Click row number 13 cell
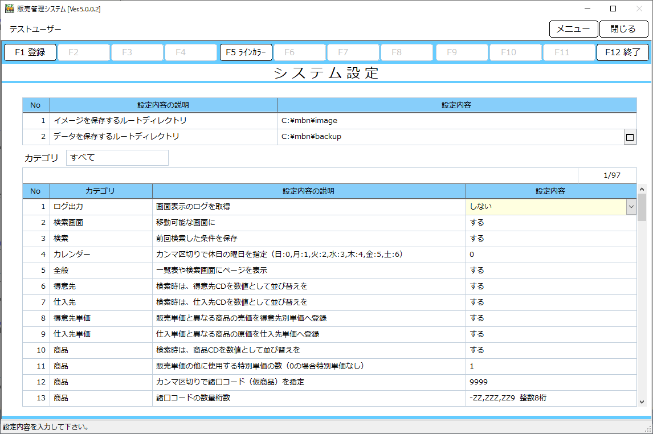653x434 pixels. point(36,398)
